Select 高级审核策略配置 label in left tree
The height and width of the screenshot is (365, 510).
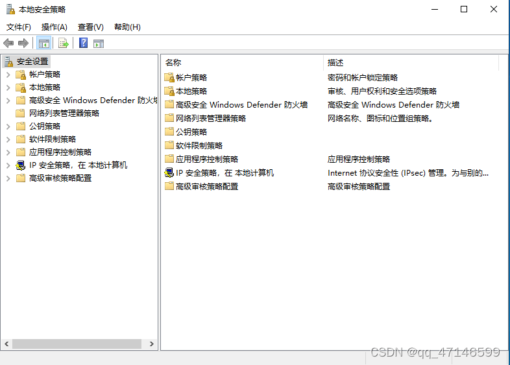(x=60, y=178)
